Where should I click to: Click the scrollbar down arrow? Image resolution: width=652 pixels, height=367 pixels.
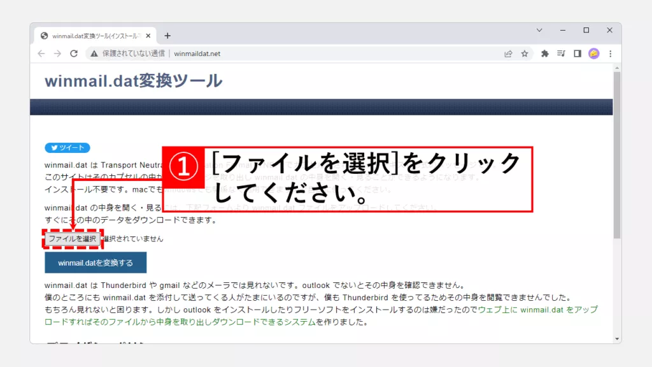pos(617,339)
